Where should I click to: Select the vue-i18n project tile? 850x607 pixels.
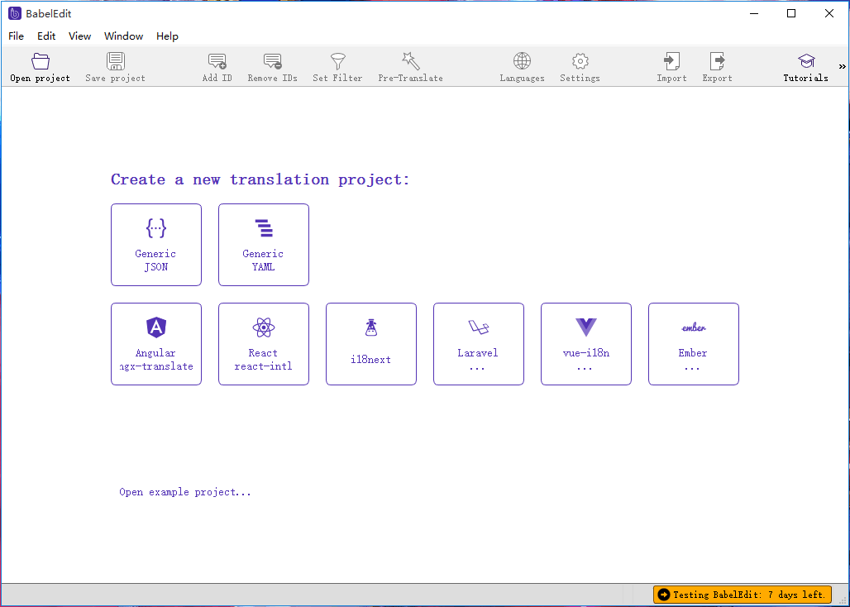pos(585,344)
